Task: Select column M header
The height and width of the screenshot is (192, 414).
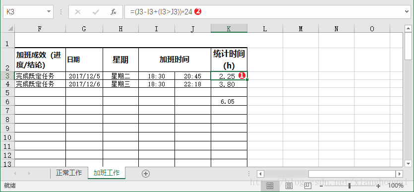Action: [301, 29]
